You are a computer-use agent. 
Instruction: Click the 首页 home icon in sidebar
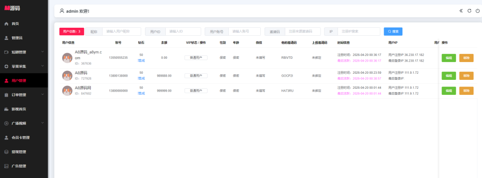7,23
